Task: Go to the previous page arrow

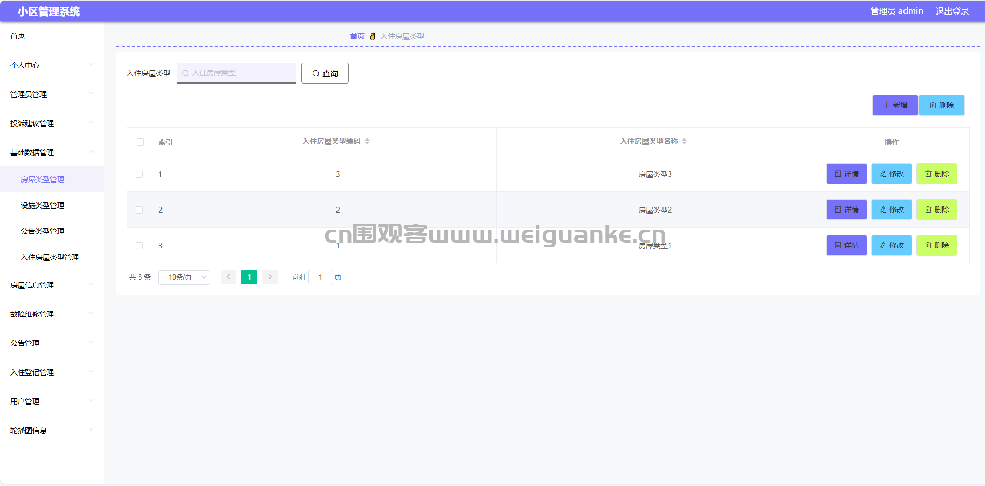Action: 228,277
